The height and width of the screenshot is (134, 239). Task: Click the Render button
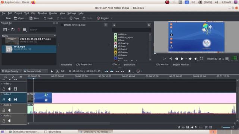(103, 18)
